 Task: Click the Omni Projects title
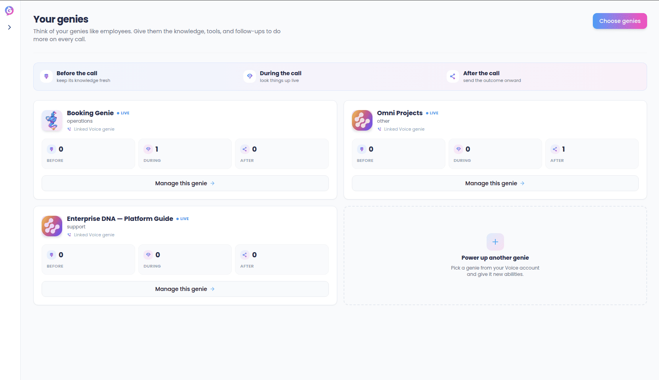(400, 113)
